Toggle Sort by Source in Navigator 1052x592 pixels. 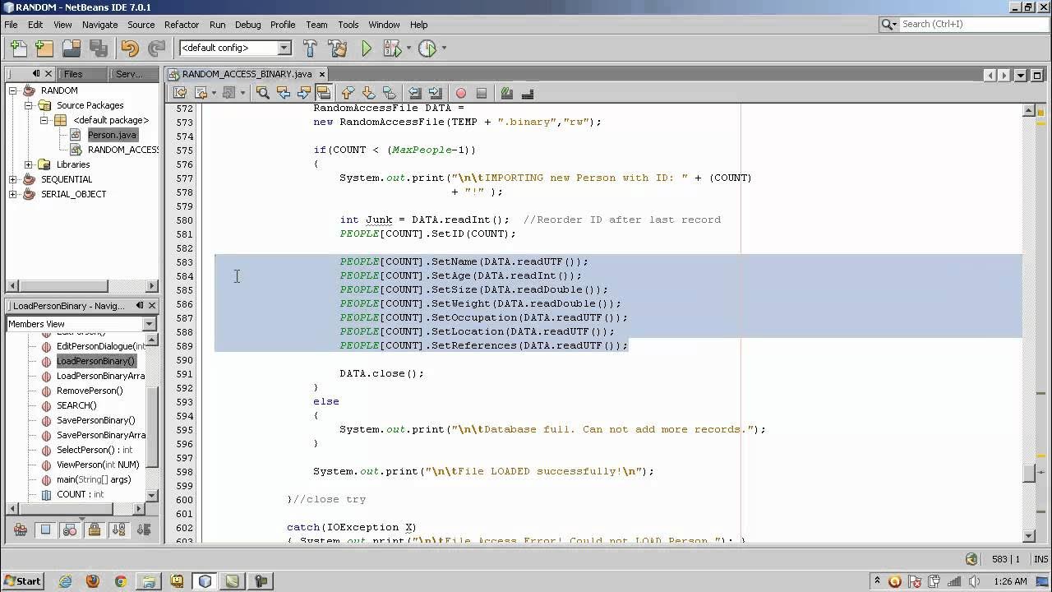pyautogui.click(x=143, y=530)
